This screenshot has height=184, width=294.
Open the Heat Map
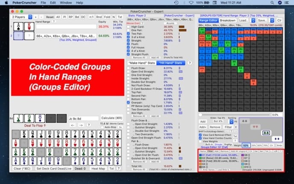pos(98,169)
